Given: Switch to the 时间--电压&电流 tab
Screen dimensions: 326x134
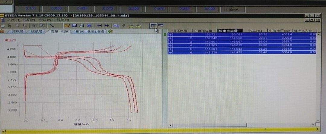Looking at the screenshot, I should pos(91,31).
